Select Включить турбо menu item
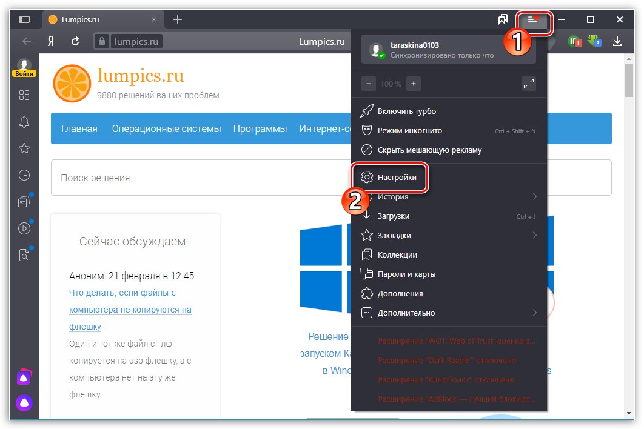 [x=449, y=111]
